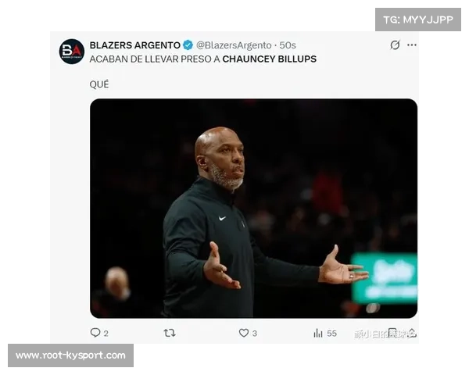Image resolution: width=469 pixels, height=375 pixels.
Task: Repost the Chauncey Billups tweet
Action: pos(170,333)
